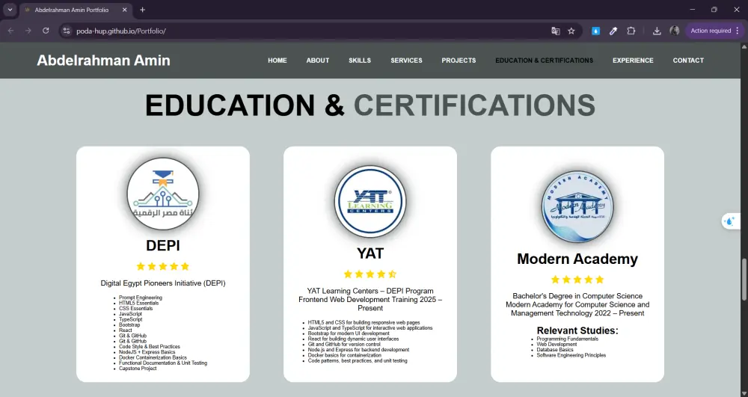Open a new tab with the plus icon
This screenshot has height=397, width=748.
143,10
